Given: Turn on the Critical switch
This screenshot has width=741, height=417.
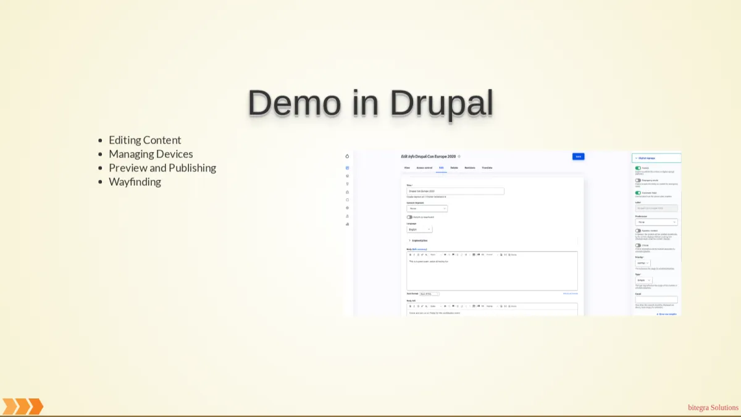Looking at the screenshot, I should pyautogui.click(x=638, y=245).
